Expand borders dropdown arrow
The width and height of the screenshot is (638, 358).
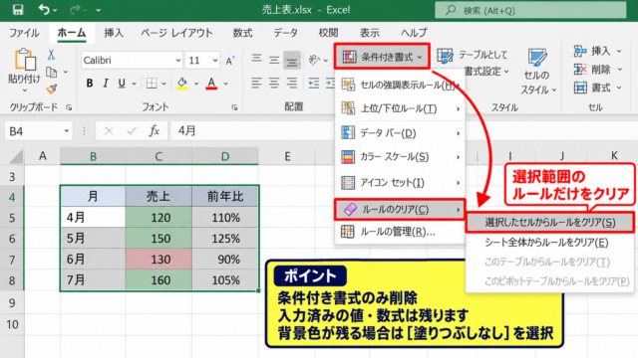[x=163, y=84]
